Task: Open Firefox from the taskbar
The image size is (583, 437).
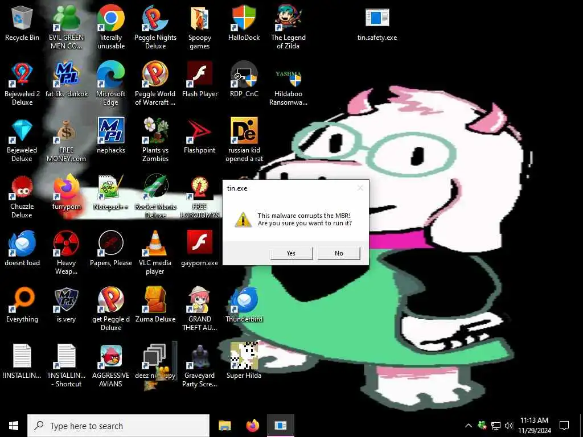Action: [x=253, y=426]
